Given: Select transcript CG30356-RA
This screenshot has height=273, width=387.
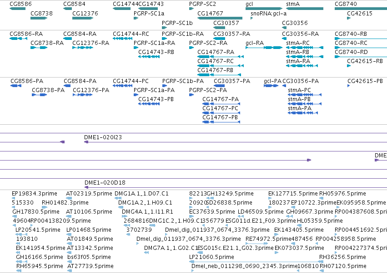Looking at the screenshot, I should 284,39.
